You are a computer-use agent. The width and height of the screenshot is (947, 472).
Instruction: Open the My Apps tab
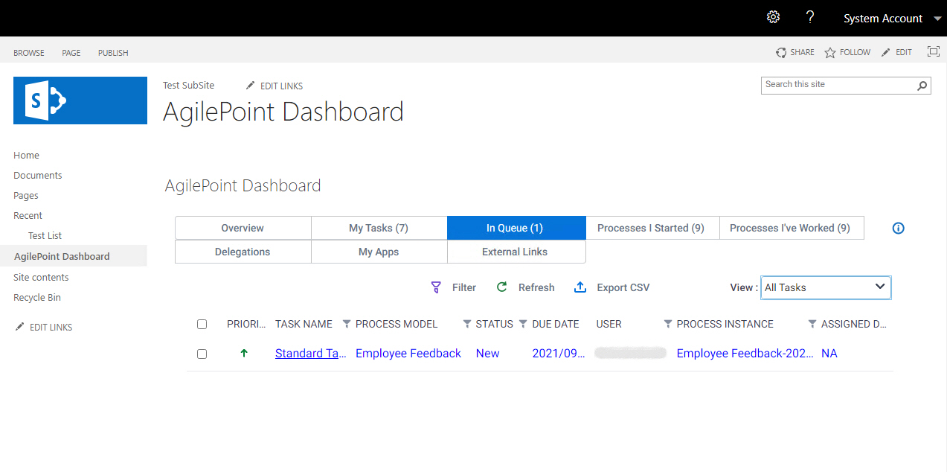(x=379, y=252)
